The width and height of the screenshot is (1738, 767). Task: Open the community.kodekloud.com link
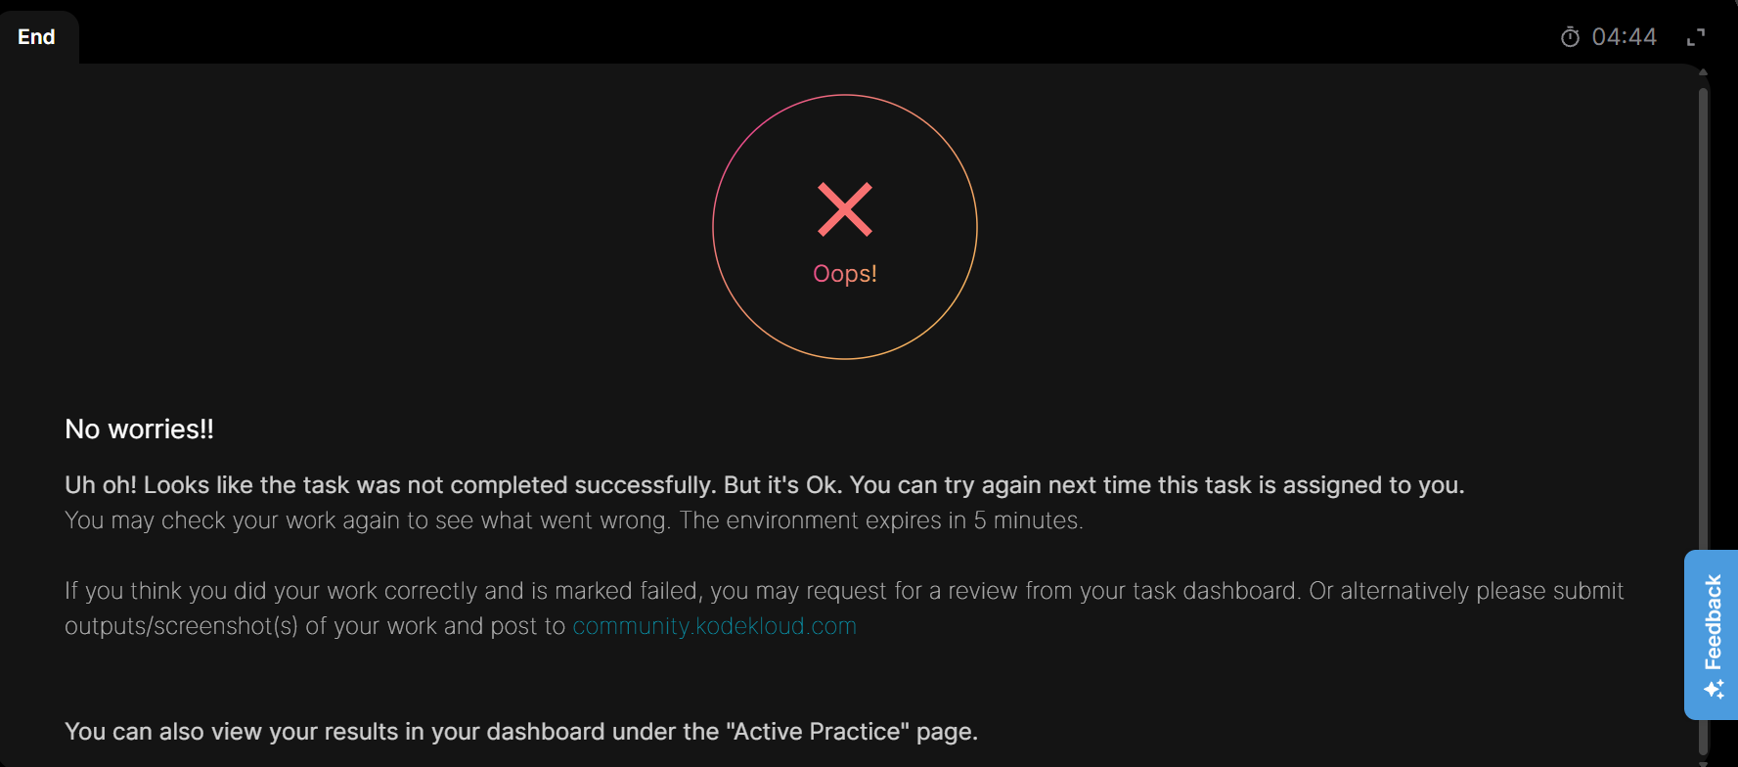[714, 626]
